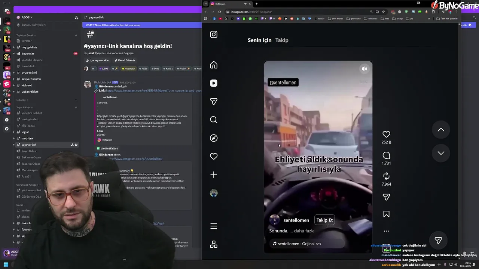Click the Instagram create plus icon
The width and height of the screenshot is (479, 269).
(214, 174)
